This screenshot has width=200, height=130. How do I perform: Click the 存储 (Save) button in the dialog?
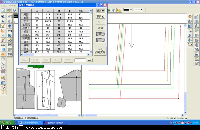(100, 28)
